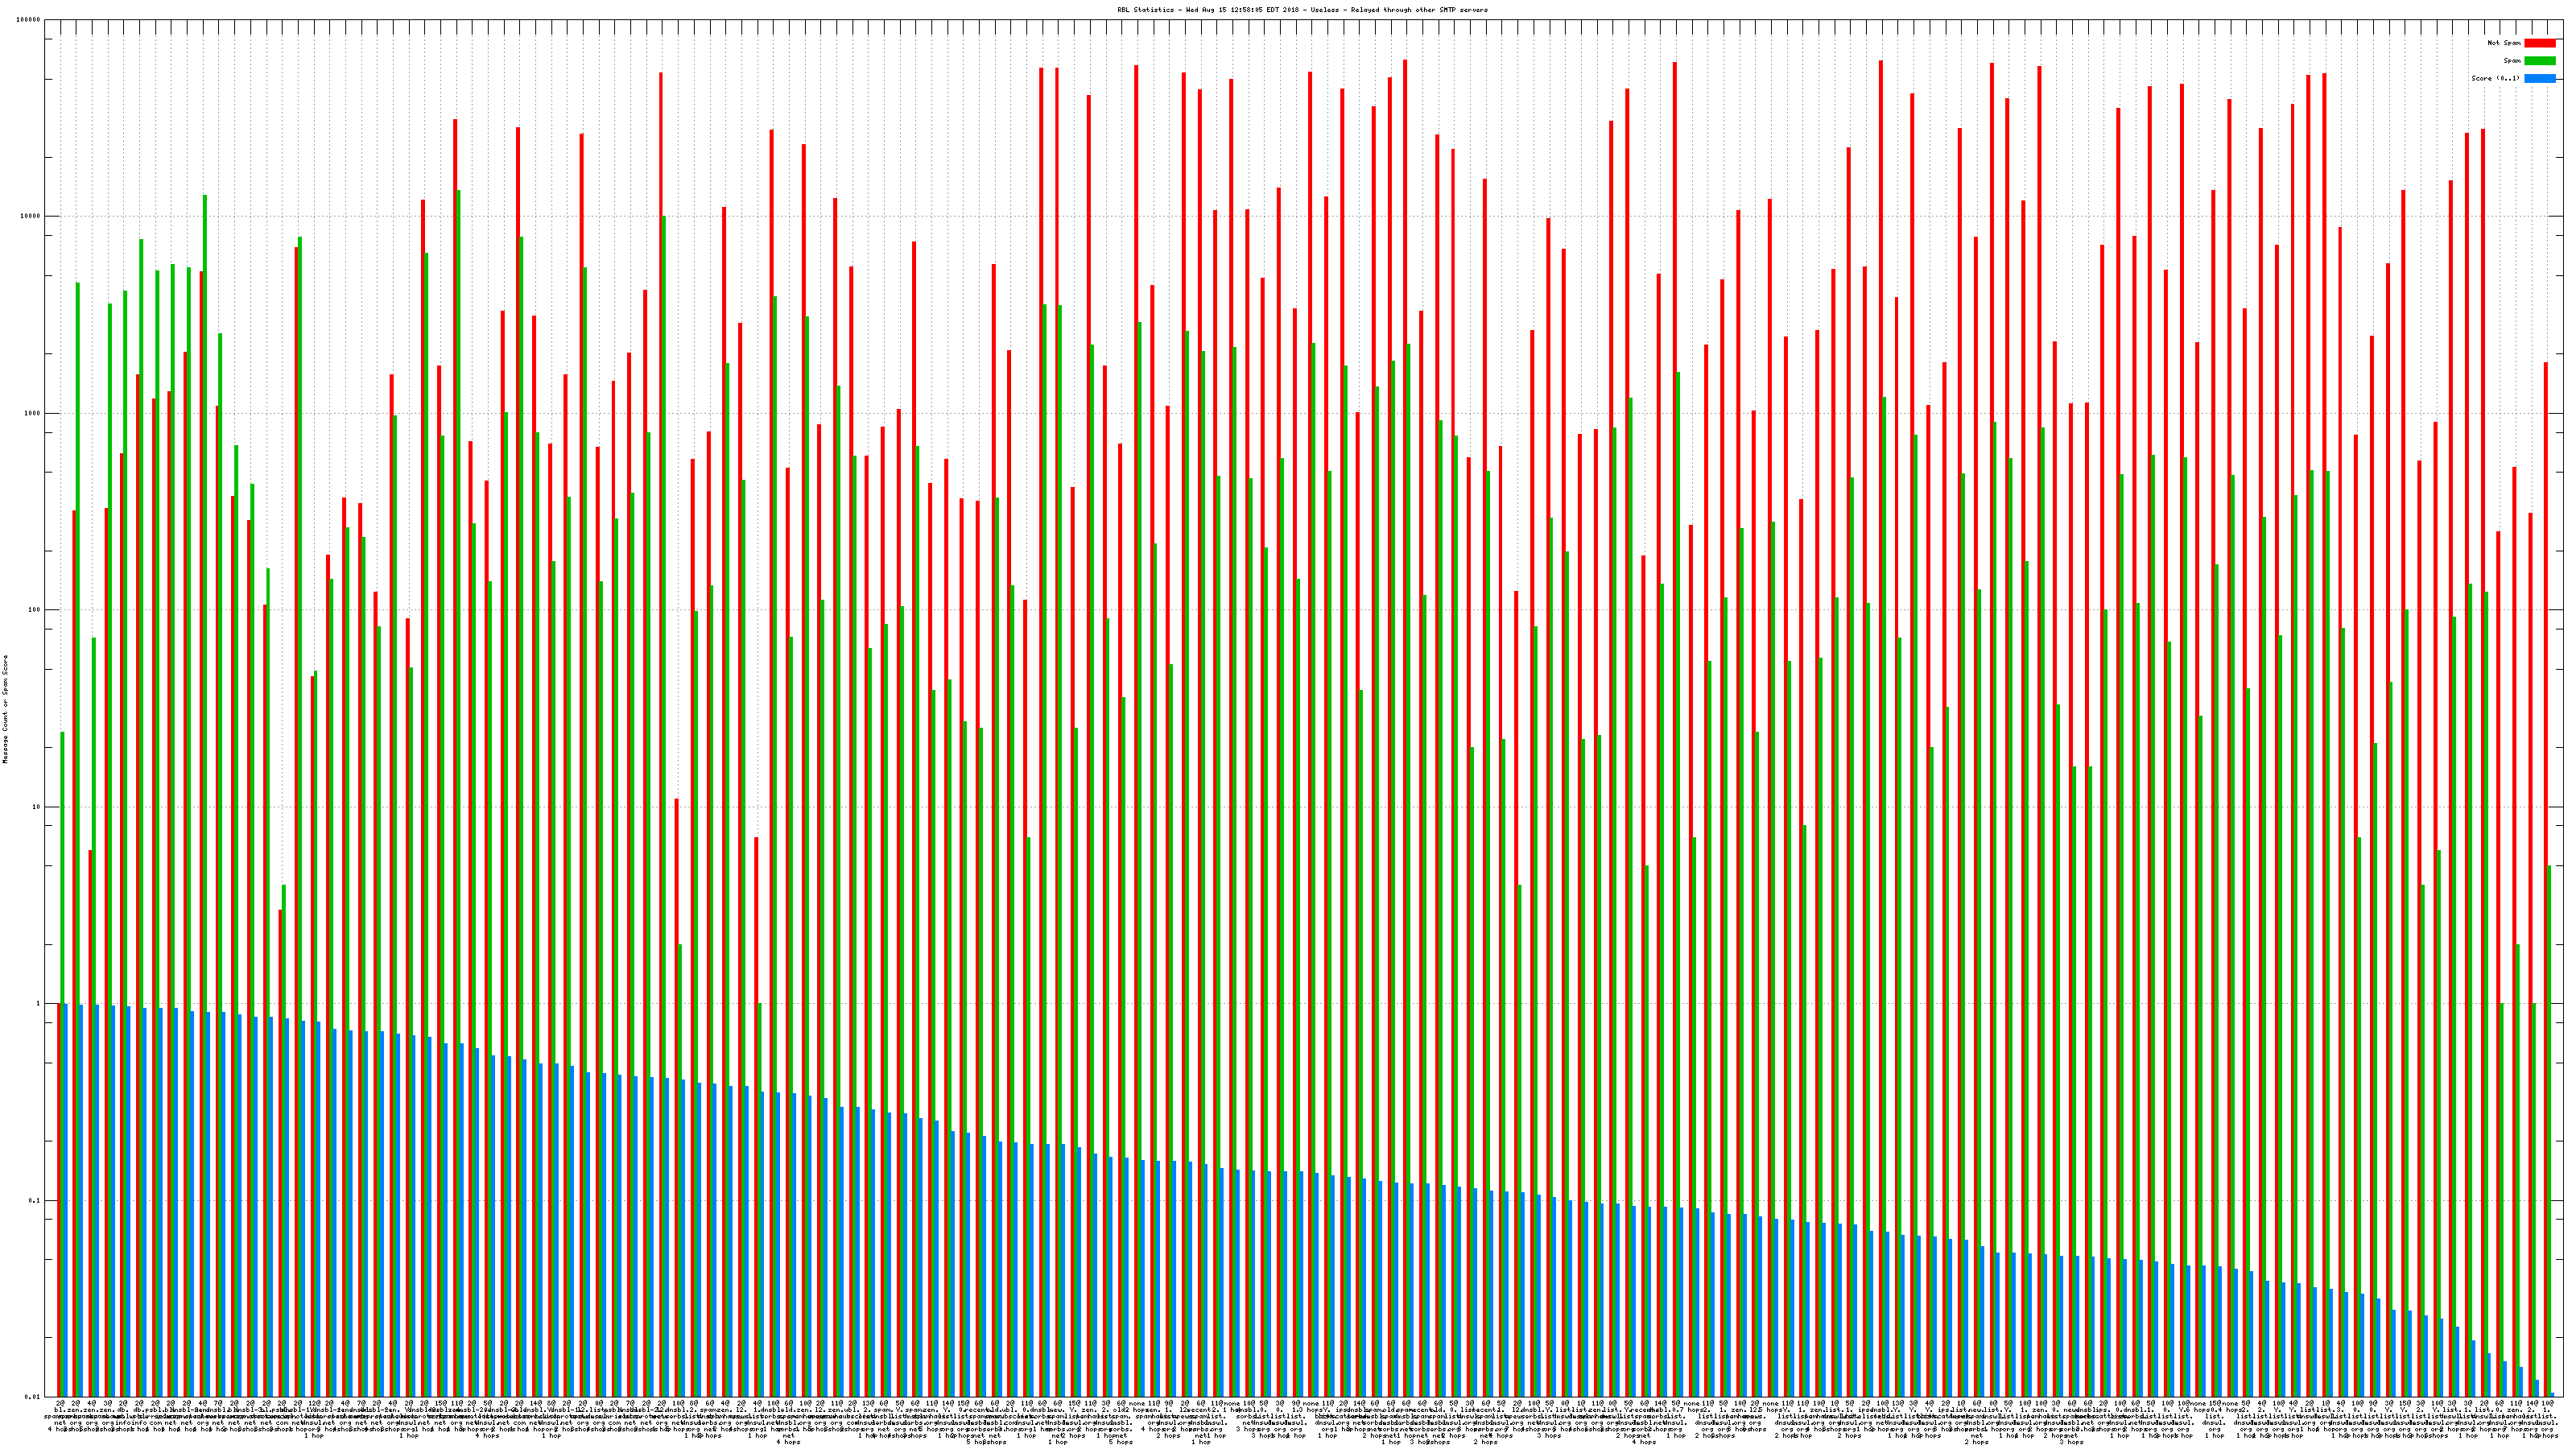Select the "Score (0..1)" legend label
2576x1449 pixels.
tap(2495, 78)
